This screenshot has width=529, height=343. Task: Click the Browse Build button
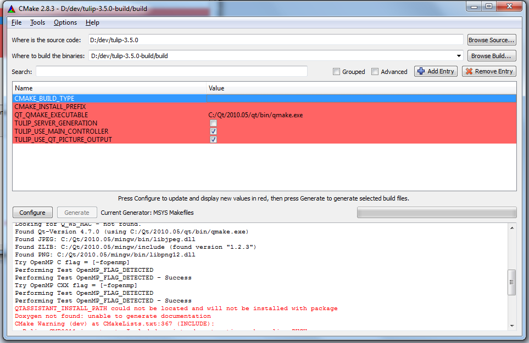pyautogui.click(x=492, y=56)
